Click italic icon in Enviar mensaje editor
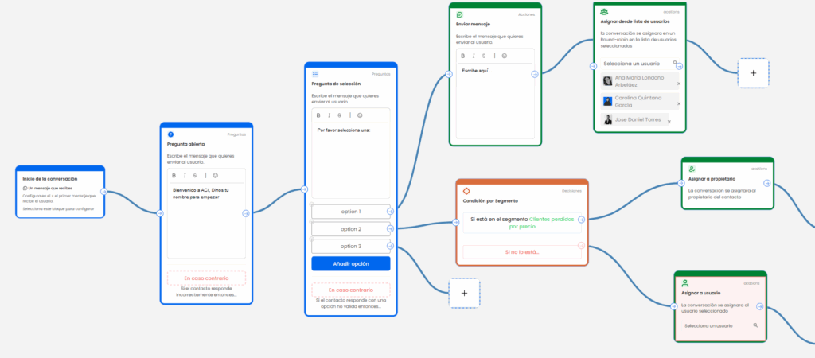This screenshot has width=815, height=358. pos(474,56)
